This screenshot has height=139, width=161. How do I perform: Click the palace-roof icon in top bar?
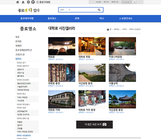point(23,2)
